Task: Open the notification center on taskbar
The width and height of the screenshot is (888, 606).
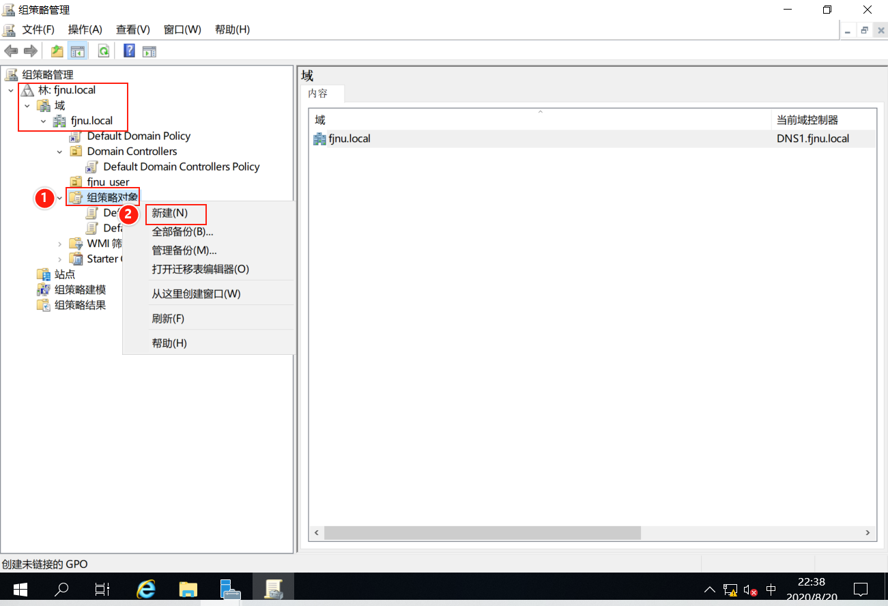Action: coord(861,590)
